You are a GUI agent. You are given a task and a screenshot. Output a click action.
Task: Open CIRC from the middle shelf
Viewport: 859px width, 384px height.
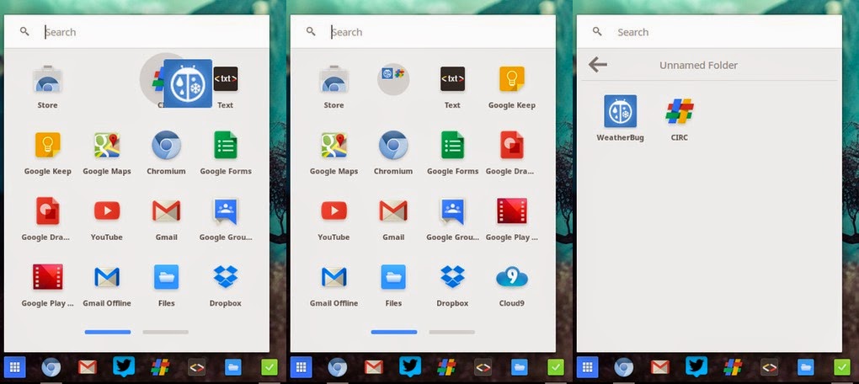(x=446, y=367)
